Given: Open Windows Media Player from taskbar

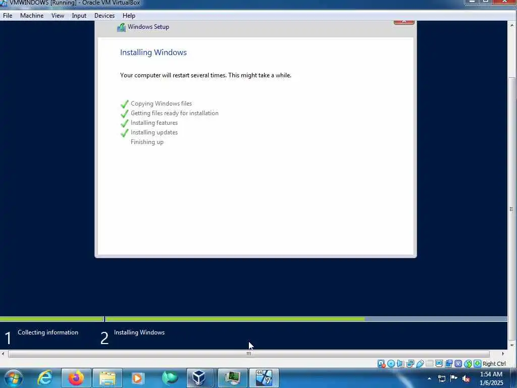Looking at the screenshot, I should [x=137, y=378].
